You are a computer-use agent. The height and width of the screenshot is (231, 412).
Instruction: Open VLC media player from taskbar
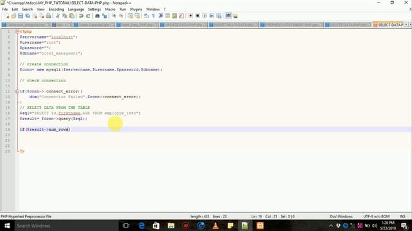pos(216,225)
